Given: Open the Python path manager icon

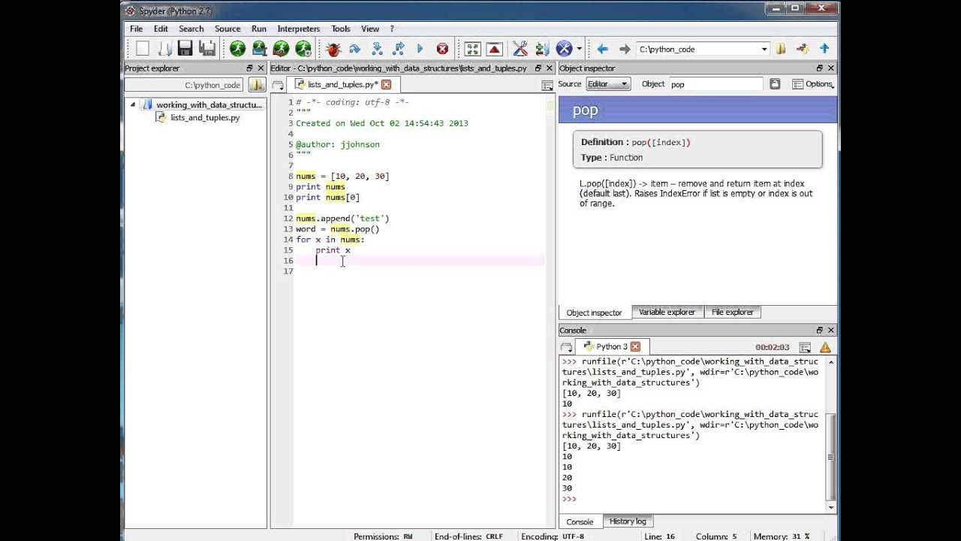Looking at the screenshot, I should click(x=542, y=49).
